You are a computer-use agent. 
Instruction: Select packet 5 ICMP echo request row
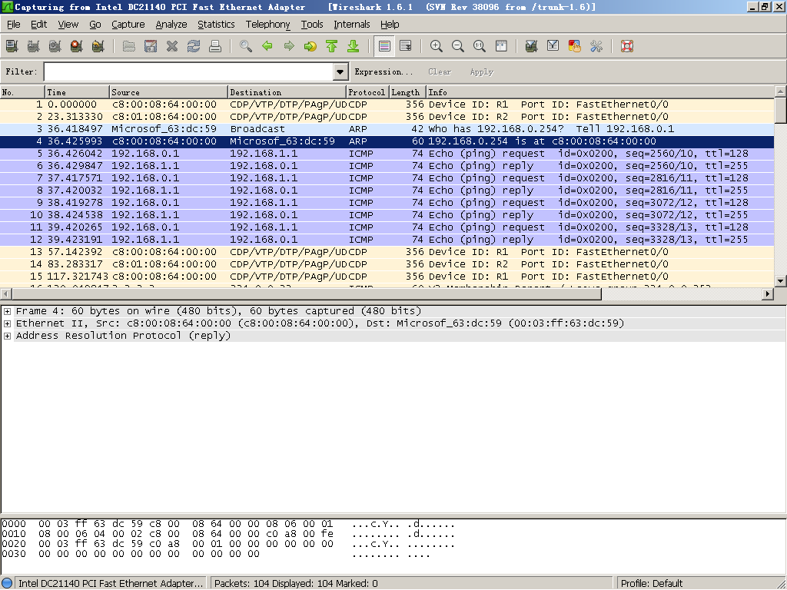pyautogui.click(x=387, y=154)
